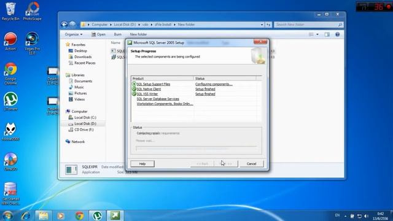
Task: Click the refresh button beside address bar
Action: (268, 25)
